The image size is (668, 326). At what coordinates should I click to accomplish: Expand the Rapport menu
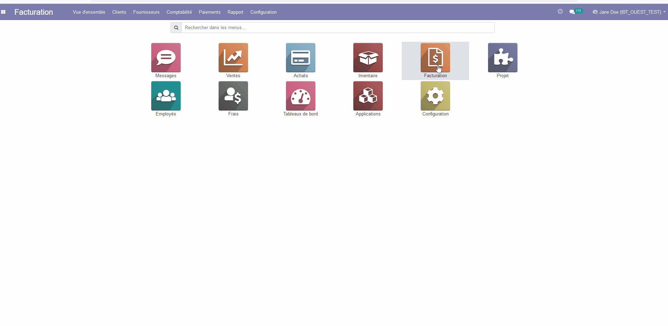pyautogui.click(x=235, y=12)
